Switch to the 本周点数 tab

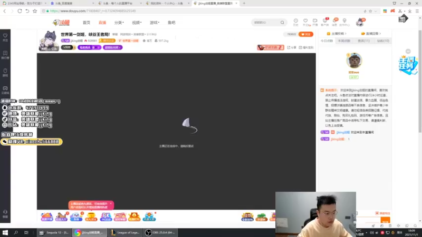tap(344, 41)
